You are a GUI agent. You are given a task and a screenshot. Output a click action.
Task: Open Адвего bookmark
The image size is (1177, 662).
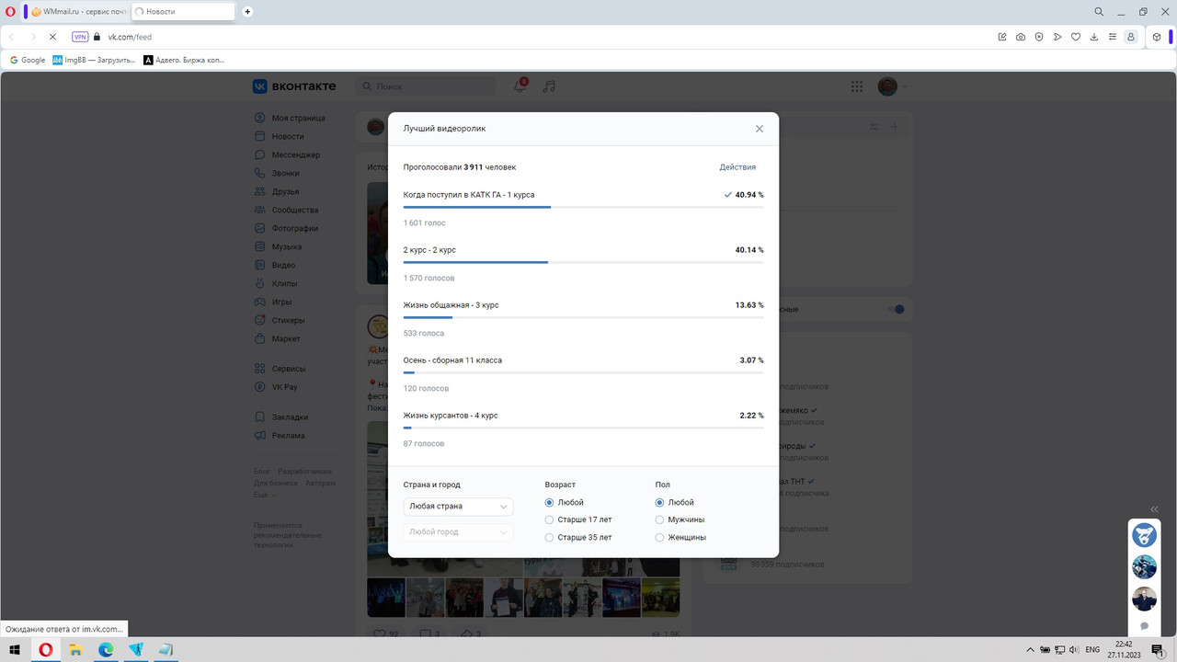tap(185, 60)
